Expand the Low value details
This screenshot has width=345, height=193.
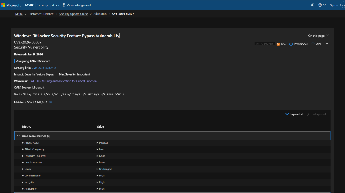(x=97, y=149)
